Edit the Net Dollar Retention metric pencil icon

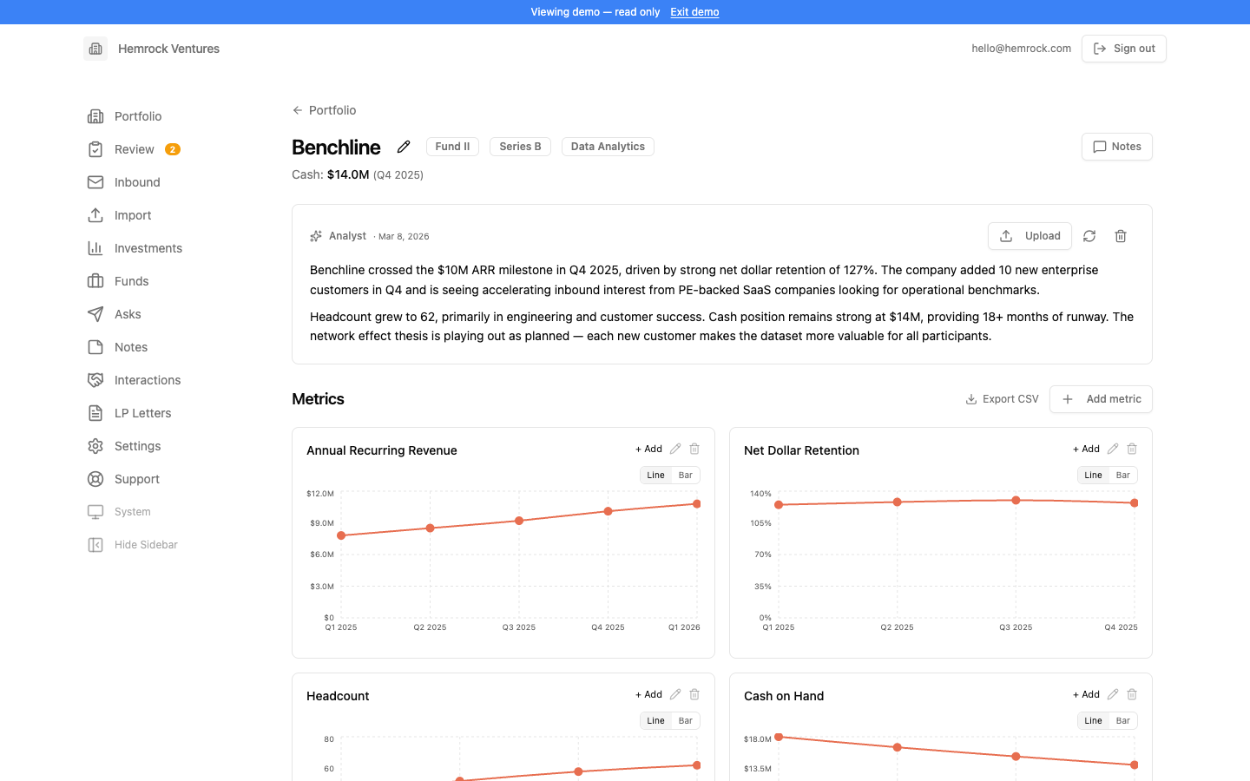coord(1113,449)
